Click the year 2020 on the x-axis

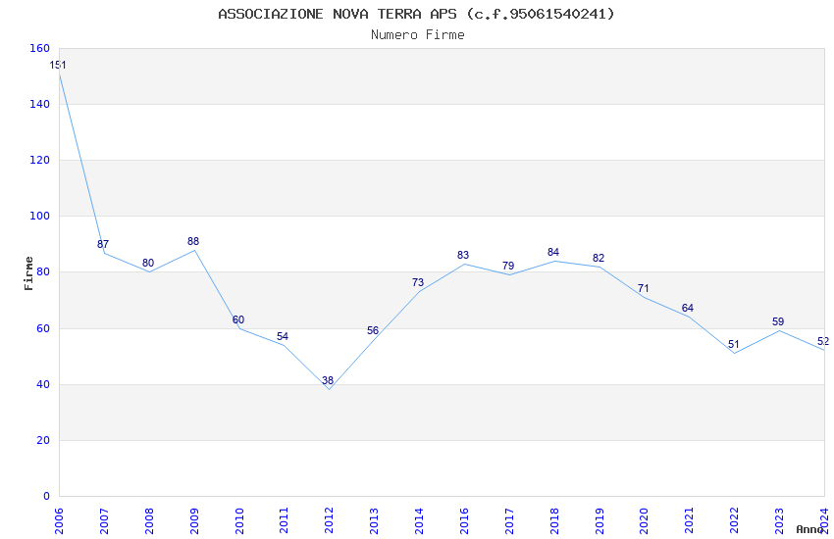644,521
